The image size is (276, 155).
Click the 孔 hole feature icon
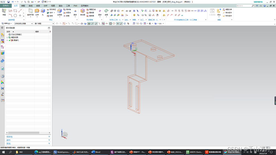43,11
